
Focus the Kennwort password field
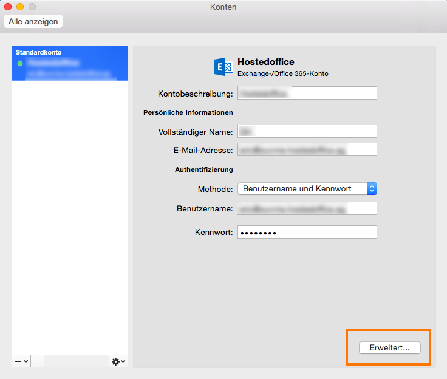coord(307,233)
